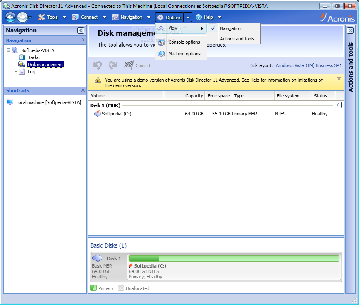Viewport: 359px width, 305px height.
Task: Click the Machine options icon
Action: tap(161, 54)
